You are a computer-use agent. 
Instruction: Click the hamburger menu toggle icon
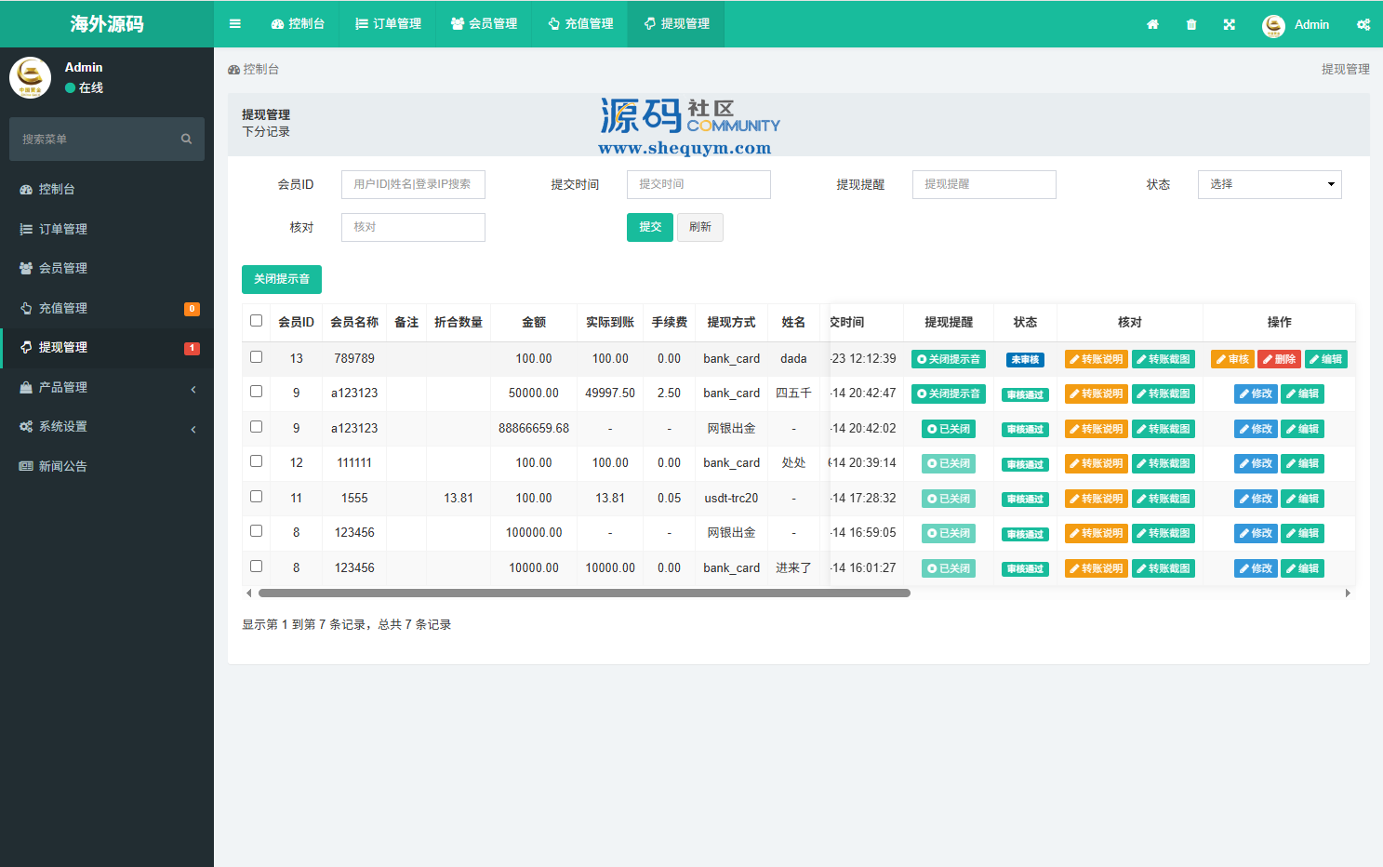point(235,24)
